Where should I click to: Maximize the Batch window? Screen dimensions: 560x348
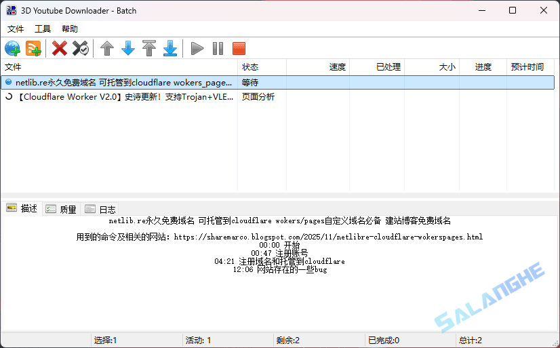[x=513, y=10]
